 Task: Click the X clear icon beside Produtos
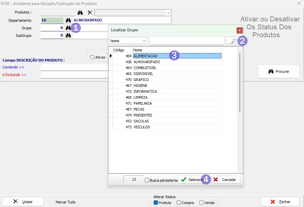pyautogui.click(x=90, y=13)
